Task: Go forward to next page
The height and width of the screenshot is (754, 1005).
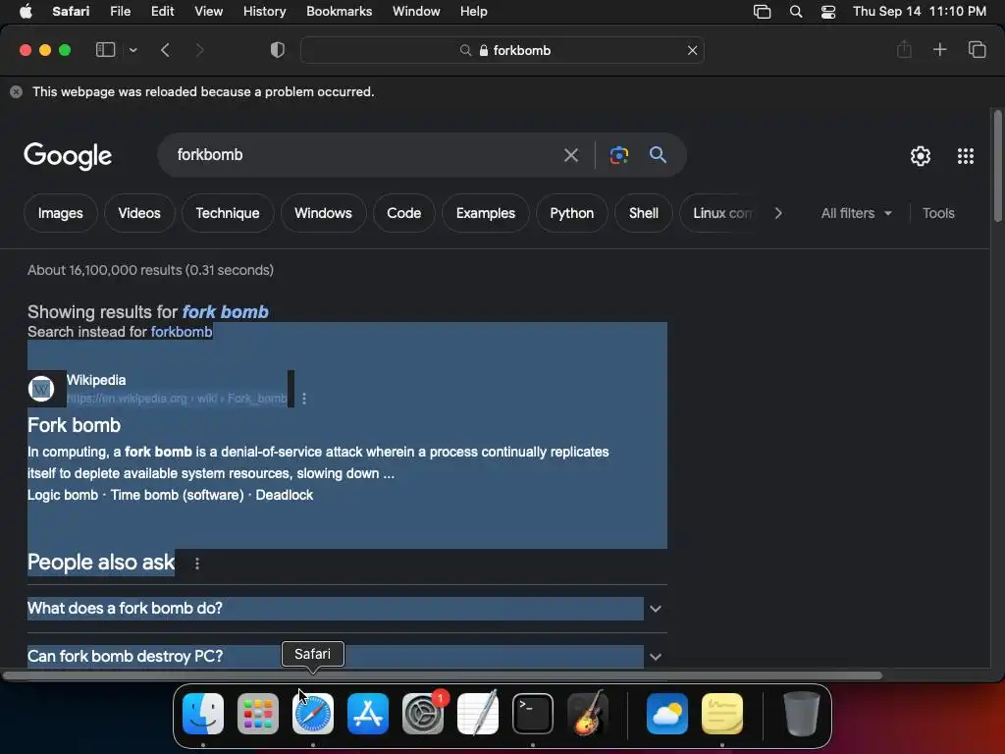Action: (199, 50)
